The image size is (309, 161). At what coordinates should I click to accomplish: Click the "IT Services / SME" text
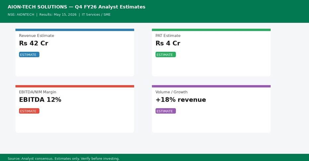point(96,15)
